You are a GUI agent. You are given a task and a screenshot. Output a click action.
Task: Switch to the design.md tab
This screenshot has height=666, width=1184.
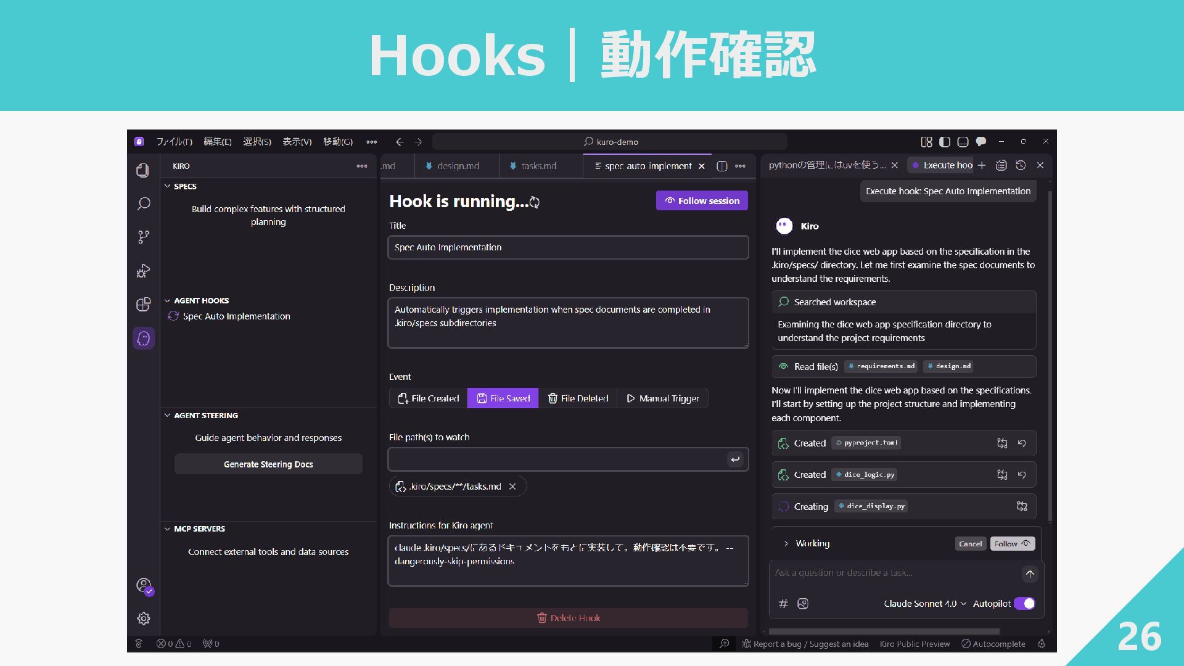(x=456, y=166)
